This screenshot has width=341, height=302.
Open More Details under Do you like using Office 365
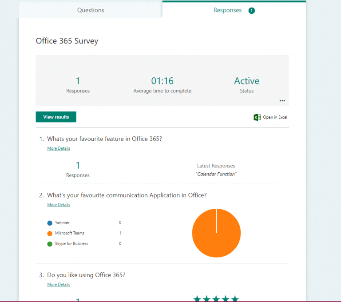click(59, 284)
